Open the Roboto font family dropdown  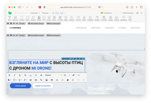(x=53, y=75)
